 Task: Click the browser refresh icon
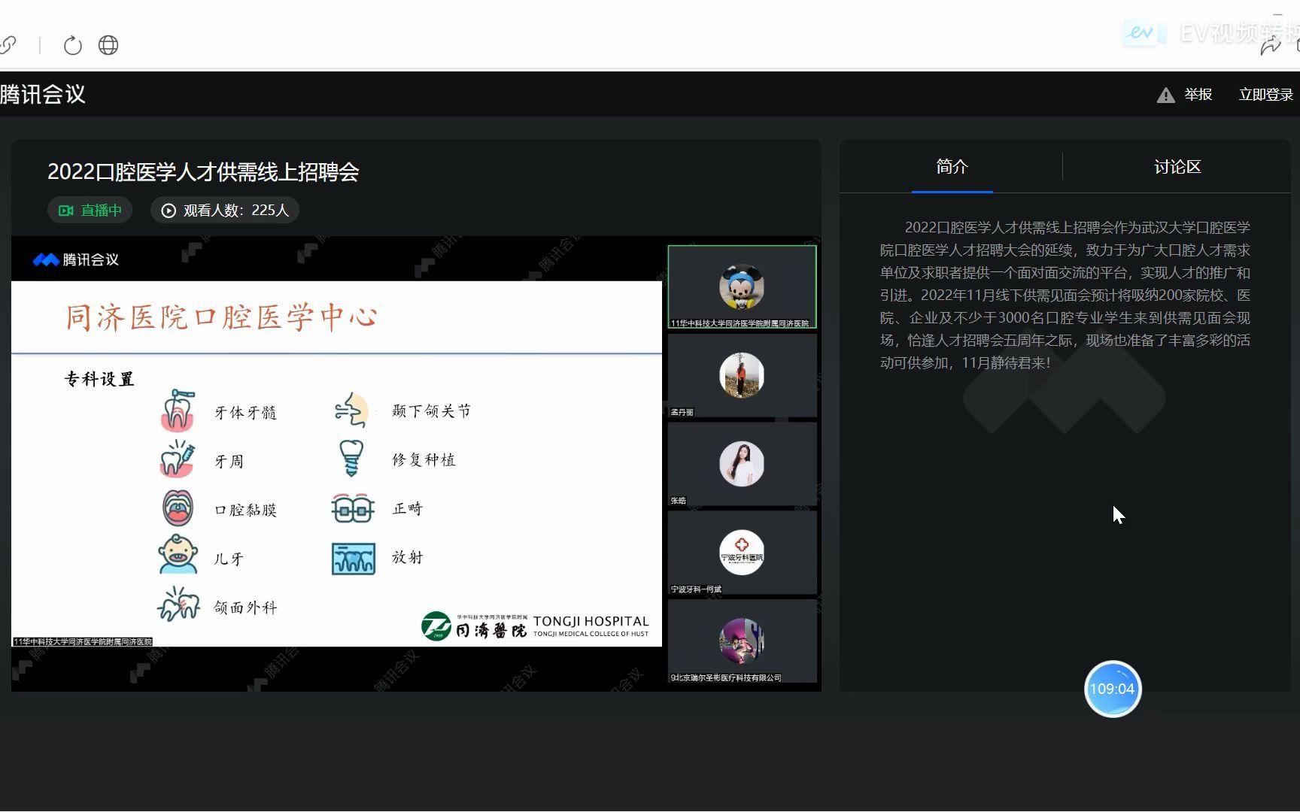tap(72, 46)
